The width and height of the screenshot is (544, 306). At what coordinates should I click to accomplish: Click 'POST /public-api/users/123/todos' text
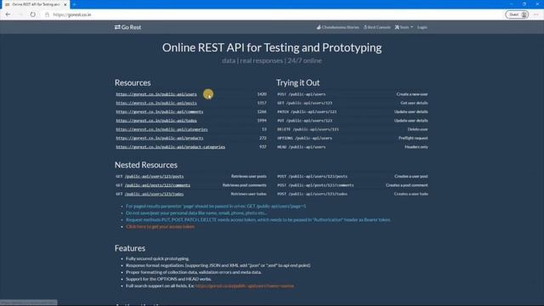coord(312,194)
